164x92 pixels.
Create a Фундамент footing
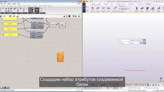[159, 9]
